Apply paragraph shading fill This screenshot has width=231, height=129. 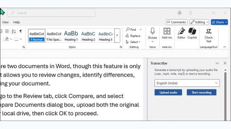[x=7, y=39]
